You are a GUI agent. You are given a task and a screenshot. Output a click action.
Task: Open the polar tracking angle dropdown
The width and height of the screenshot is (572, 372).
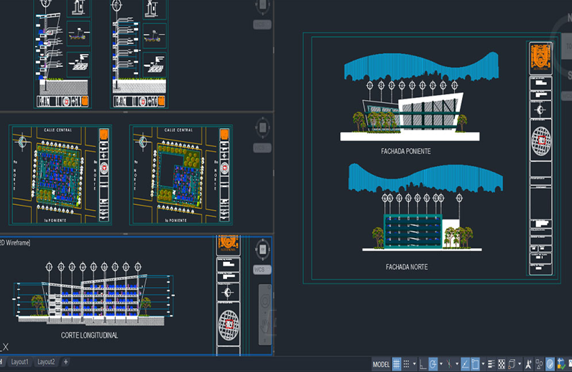[441, 364]
